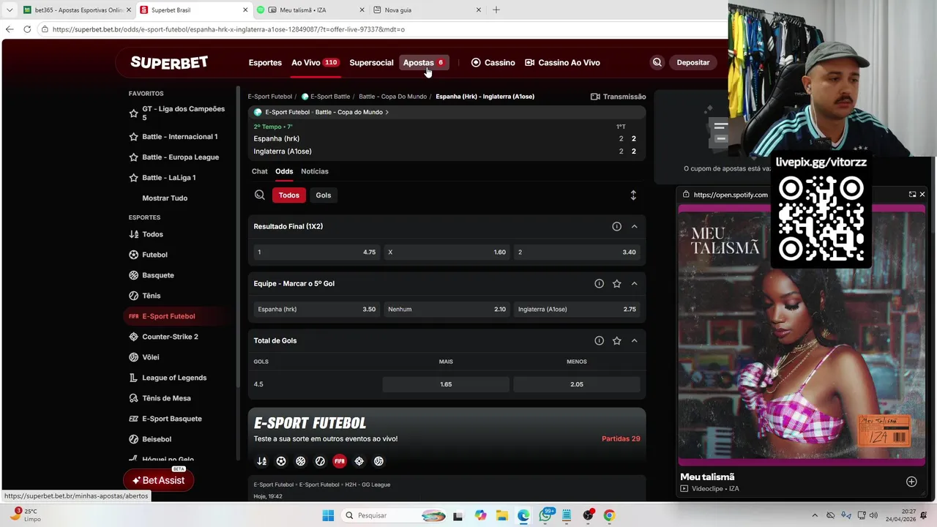
Task: Click the Meu Talismã album thumbnail
Action: [x=802, y=335]
